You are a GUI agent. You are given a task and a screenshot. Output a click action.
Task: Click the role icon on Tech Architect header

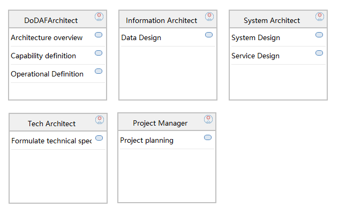(x=100, y=120)
